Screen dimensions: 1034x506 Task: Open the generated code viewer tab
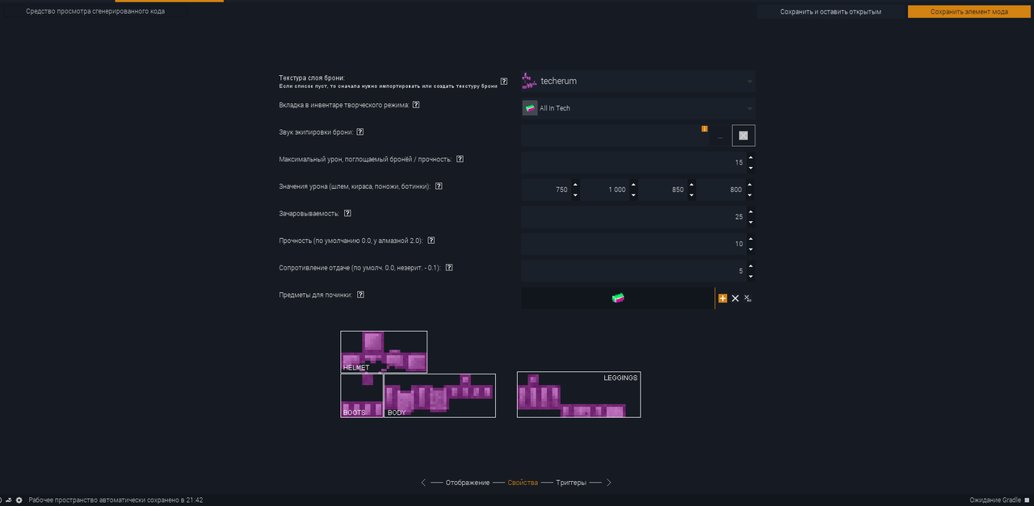point(95,11)
